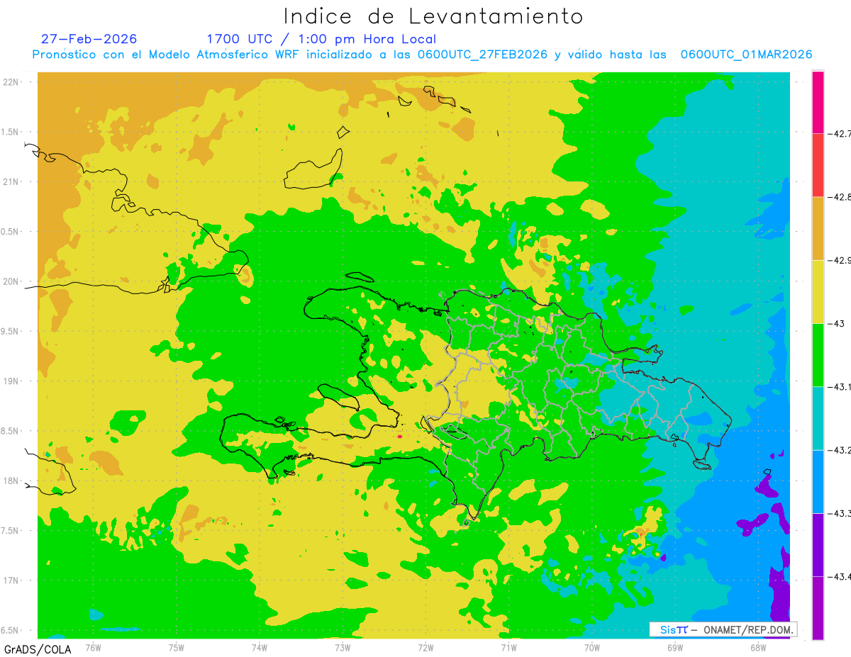The image size is (851, 657).
Task: Click the colorbar value "-42.9"
Action: (x=839, y=260)
